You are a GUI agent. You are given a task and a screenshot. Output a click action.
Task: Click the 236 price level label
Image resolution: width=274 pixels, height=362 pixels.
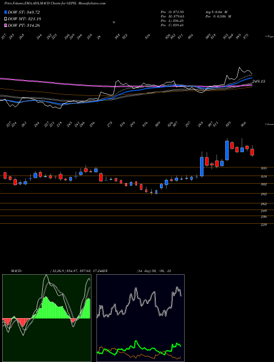click(264, 217)
